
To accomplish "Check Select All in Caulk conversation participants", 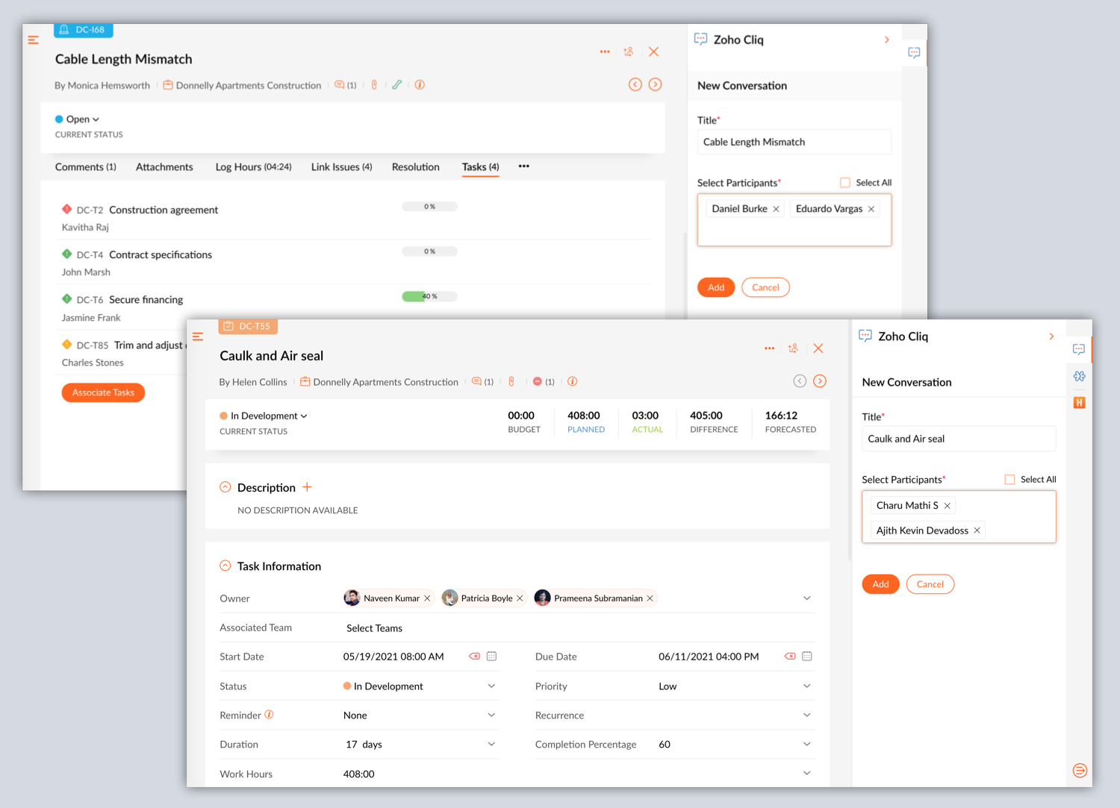I will click(1009, 480).
